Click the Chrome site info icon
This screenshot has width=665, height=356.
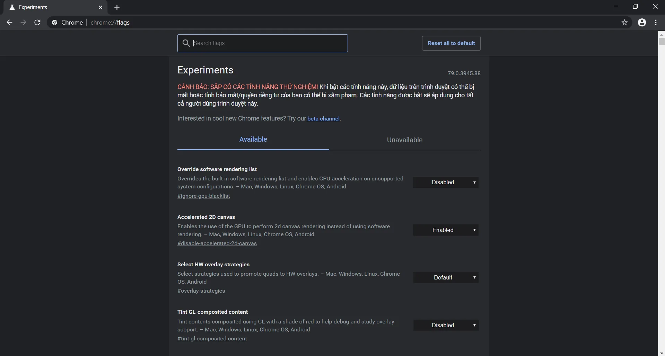pyautogui.click(x=54, y=23)
